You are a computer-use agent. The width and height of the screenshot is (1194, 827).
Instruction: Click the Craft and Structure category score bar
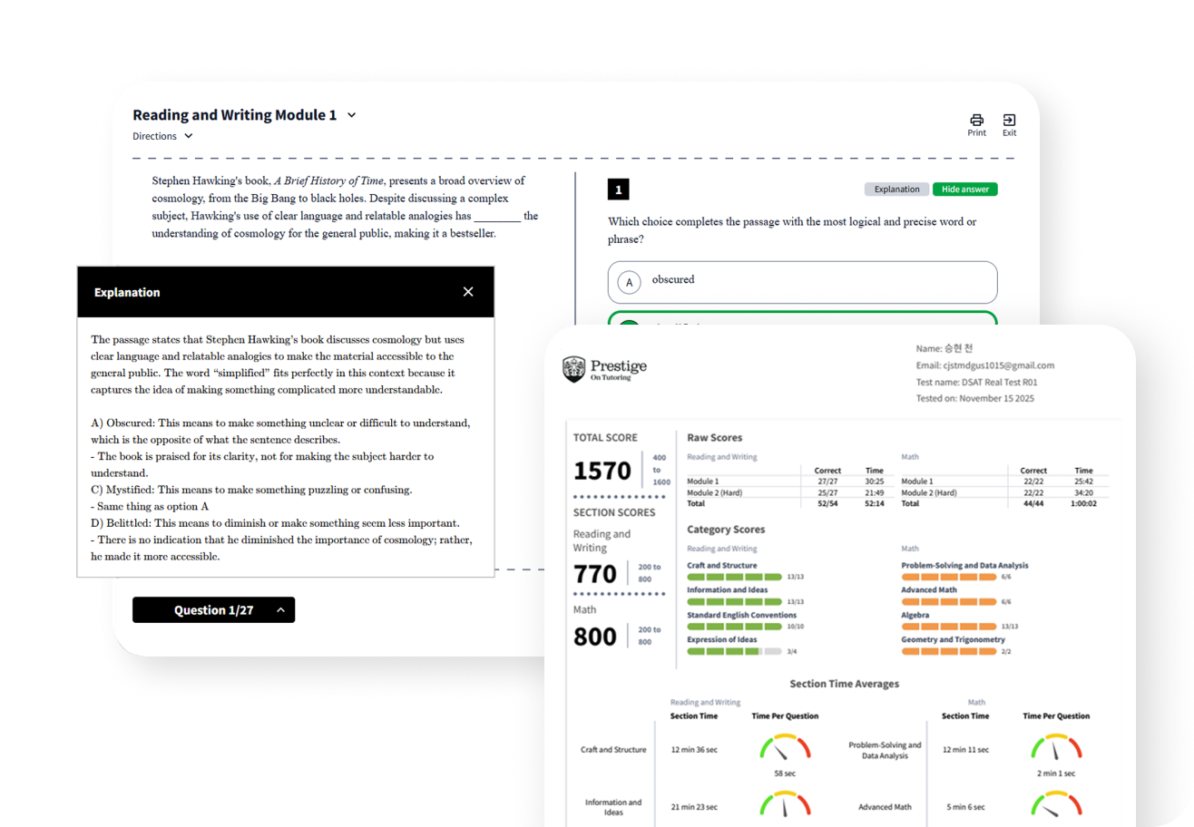(735, 577)
